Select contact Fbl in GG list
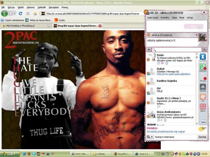Image resolution: width=210 pixels, height=157 pixels. 171,91
